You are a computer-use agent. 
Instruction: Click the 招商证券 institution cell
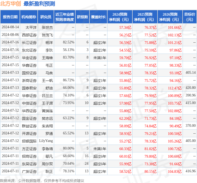[x=29, y=156]
